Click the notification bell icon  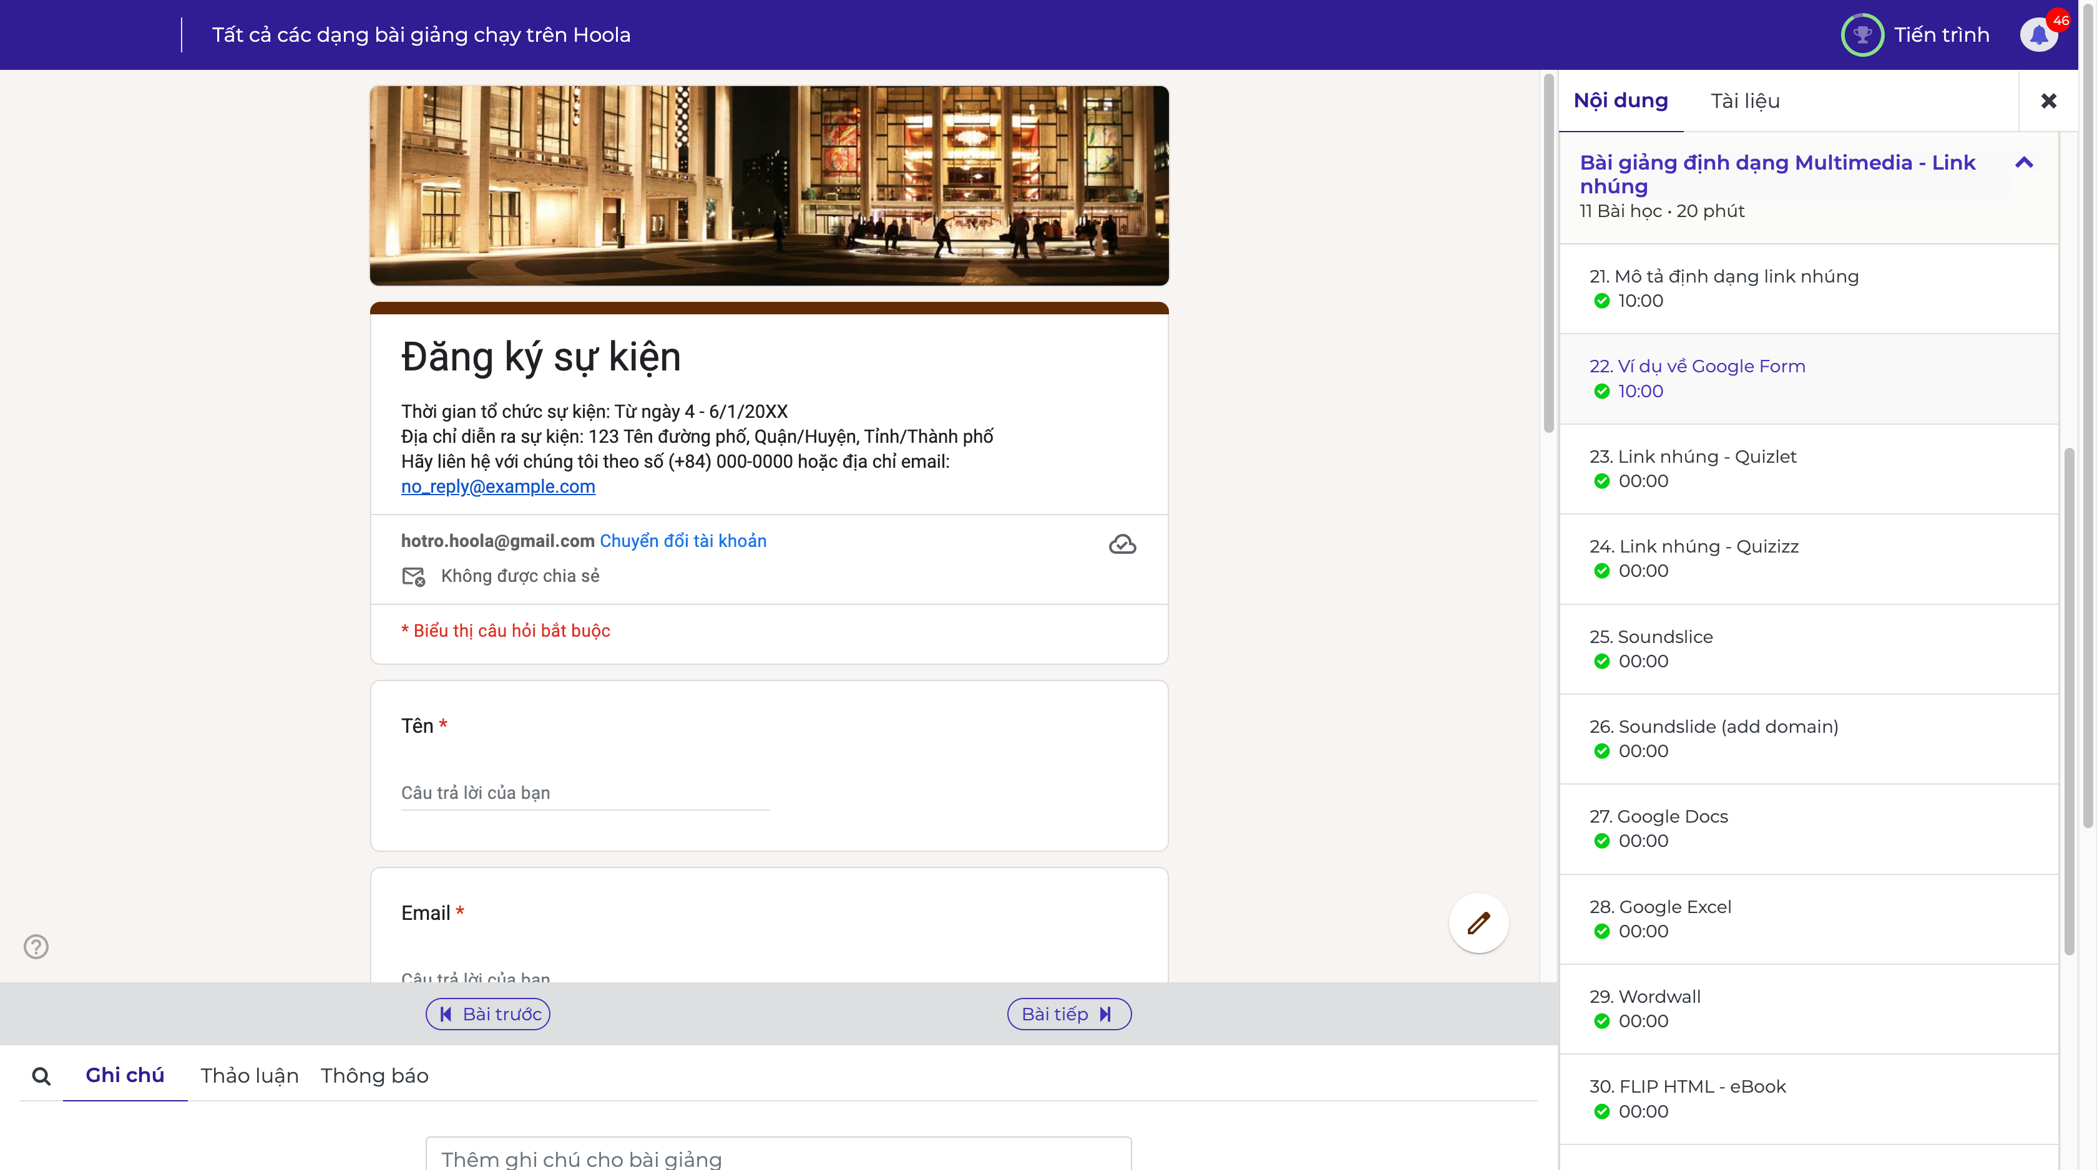coord(2038,35)
